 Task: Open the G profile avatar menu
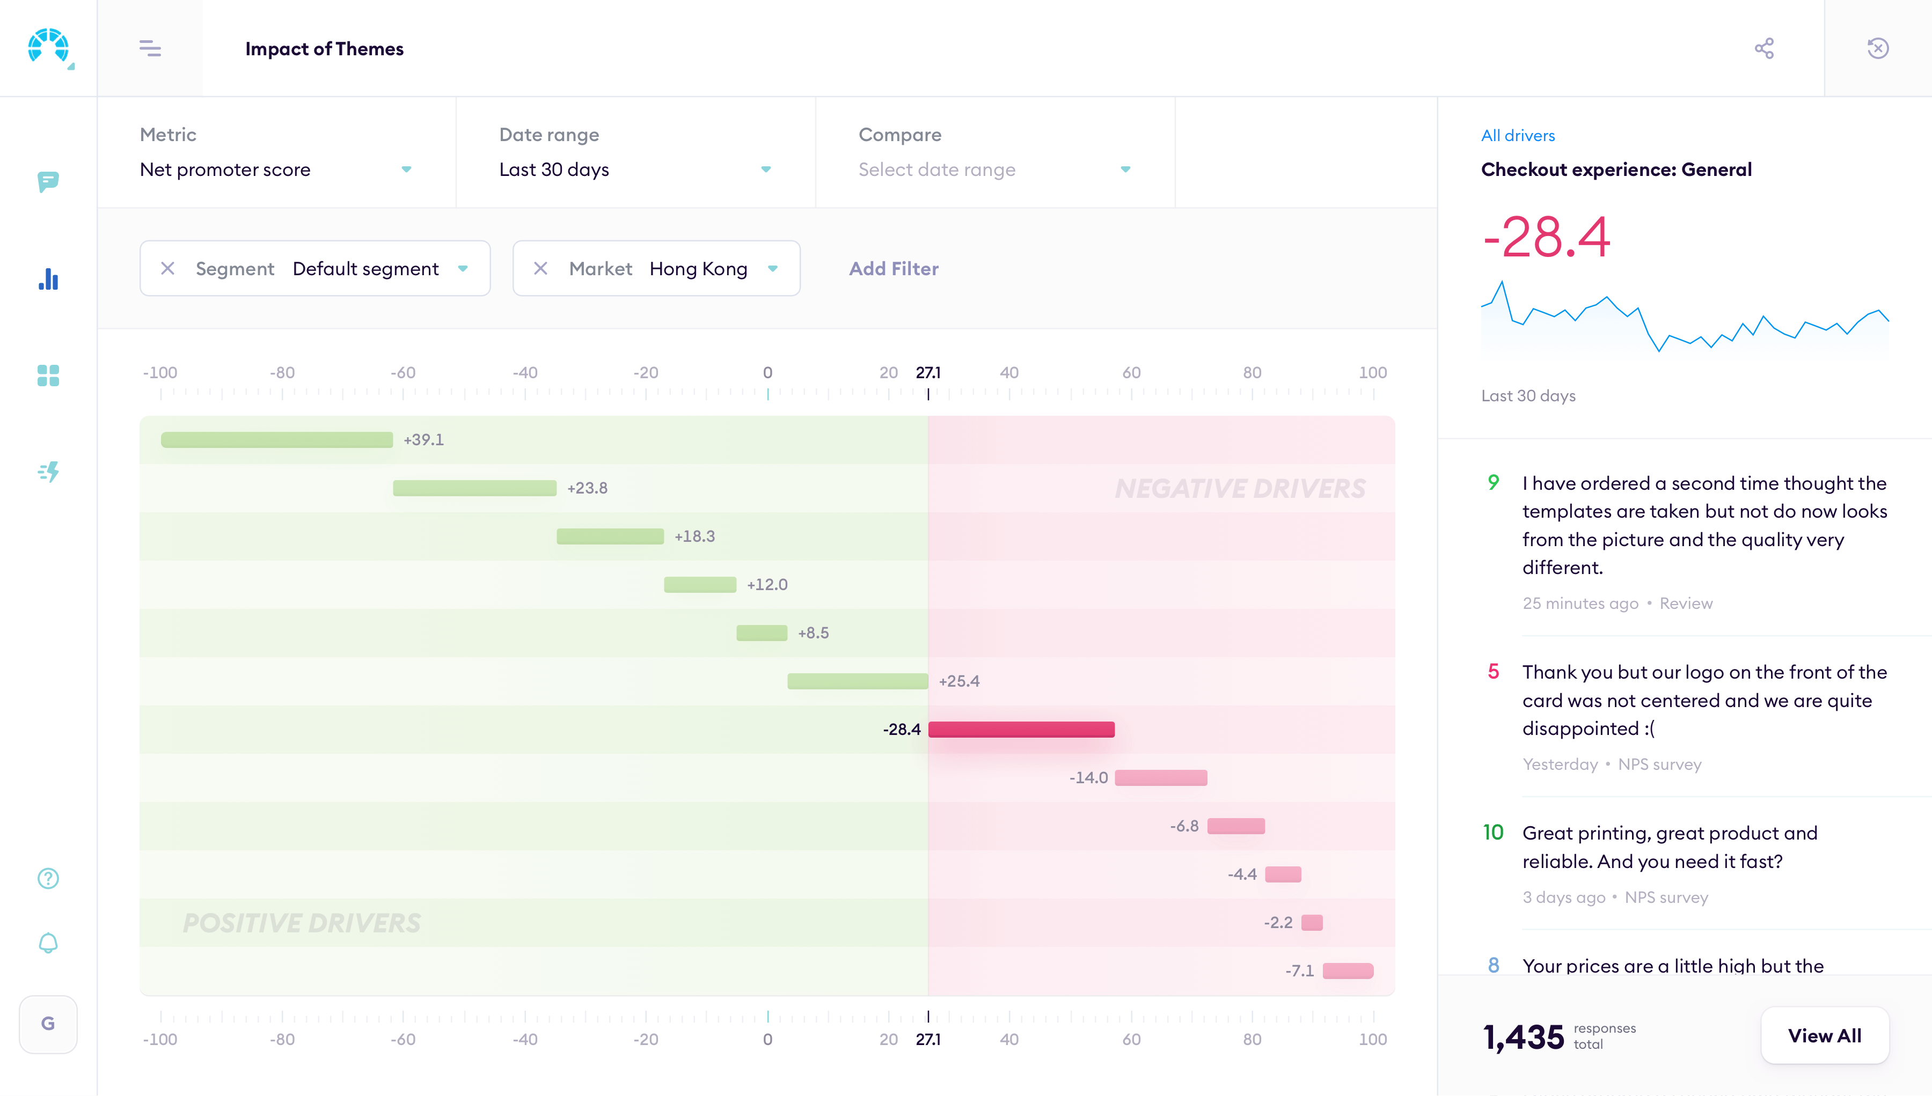[x=47, y=1024]
